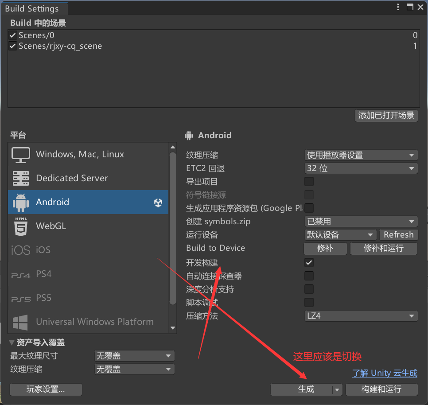
Task: Toggle the 生成应用程序资源包 checkbox
Action: (309, 208)
